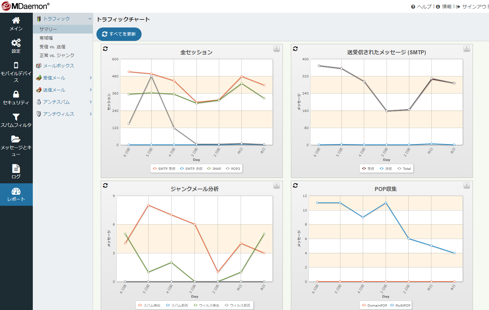Toggle the POP3 series in 全セッション legend
This screenshot has height=310, width=489.
point(233,169)
